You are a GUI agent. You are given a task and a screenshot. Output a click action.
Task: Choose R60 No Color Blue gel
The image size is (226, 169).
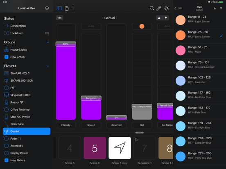click(x=200, y=96)
